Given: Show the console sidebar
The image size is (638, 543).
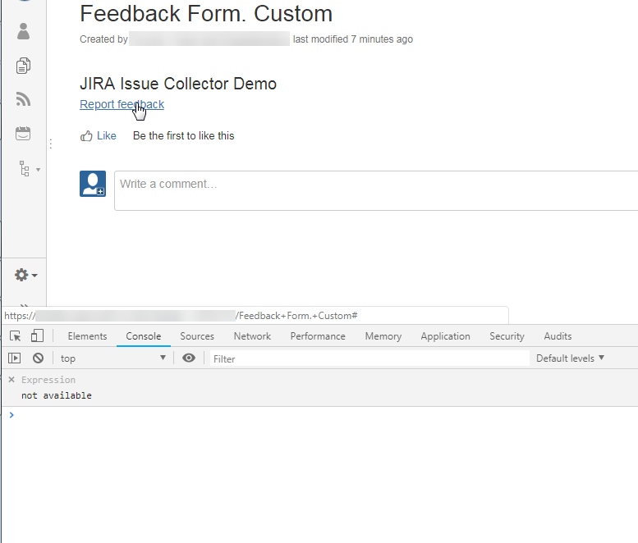Looking at the screenshot, I should point(14,358).
